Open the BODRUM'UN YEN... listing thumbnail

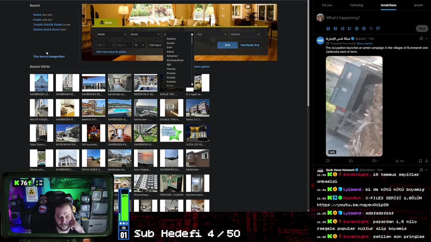point(67,133)
